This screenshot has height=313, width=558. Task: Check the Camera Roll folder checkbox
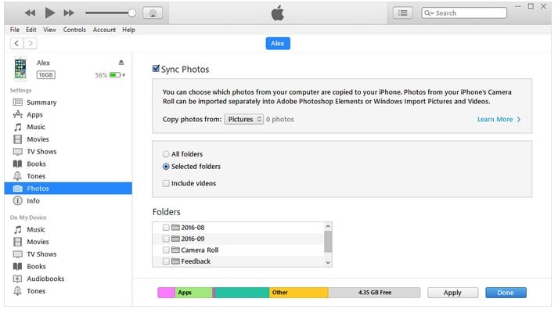(166, 250)
